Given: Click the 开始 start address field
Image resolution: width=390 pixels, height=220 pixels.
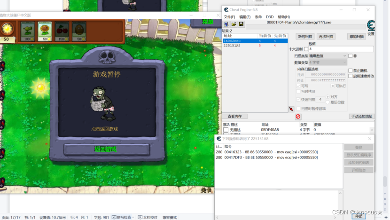Looking at the screenshot, I should tap(326, 74).
